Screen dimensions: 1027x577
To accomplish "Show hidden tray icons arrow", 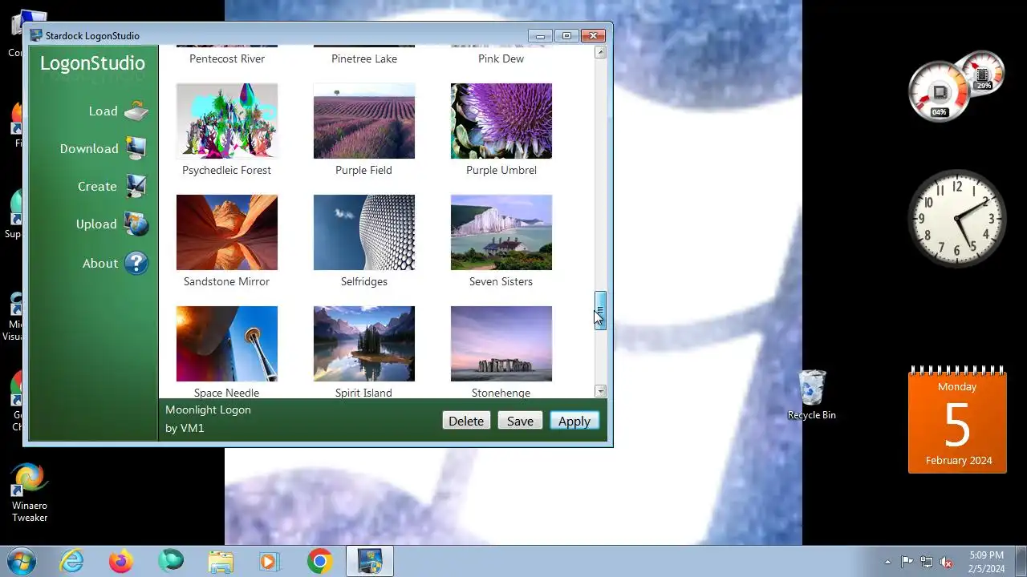I will pyautogui.click(x=887, y=562).
